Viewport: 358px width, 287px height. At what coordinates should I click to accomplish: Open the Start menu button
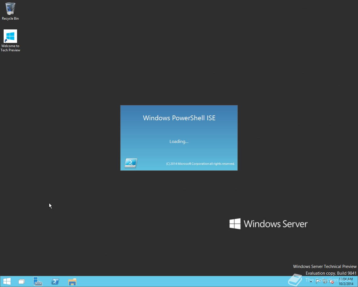[x=7, y=281]
